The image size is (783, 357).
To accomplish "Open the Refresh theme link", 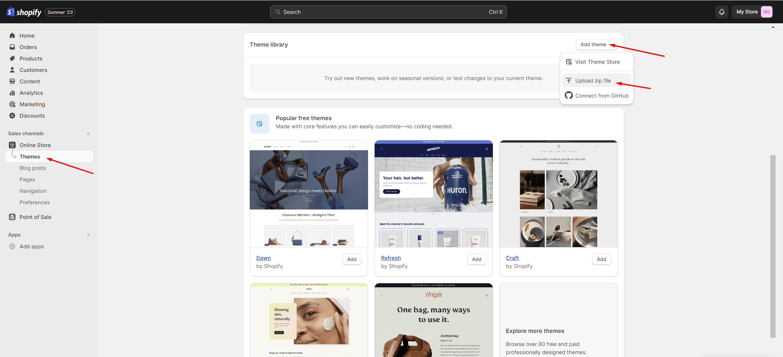I will pyautogui.click(x=391, y=258).
